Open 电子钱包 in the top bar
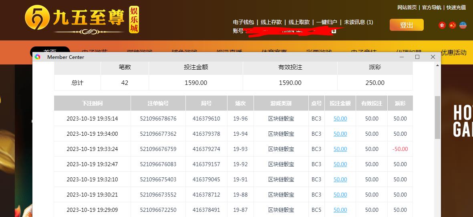The height and width of the screenshot is (217, 473). pyautogui.click(x=244, y=22)
